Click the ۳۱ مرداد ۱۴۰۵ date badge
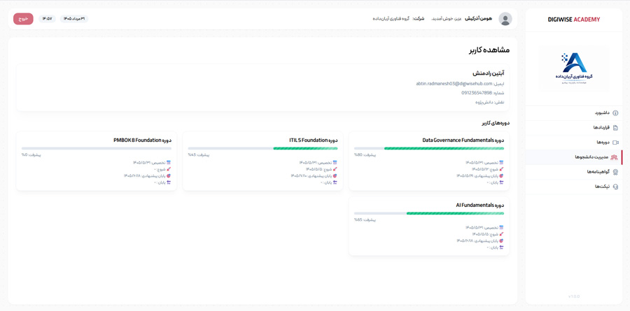630x311 pixels. pos(74,19)
